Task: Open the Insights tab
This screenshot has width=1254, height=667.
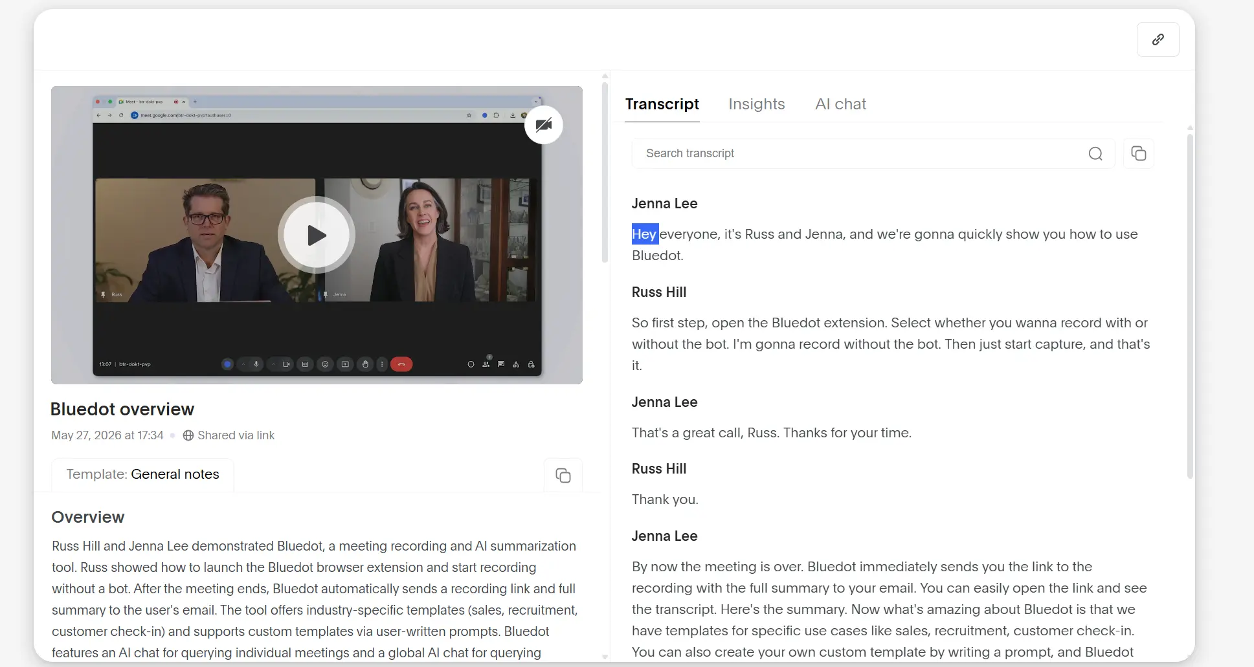Action: (757, 104)
